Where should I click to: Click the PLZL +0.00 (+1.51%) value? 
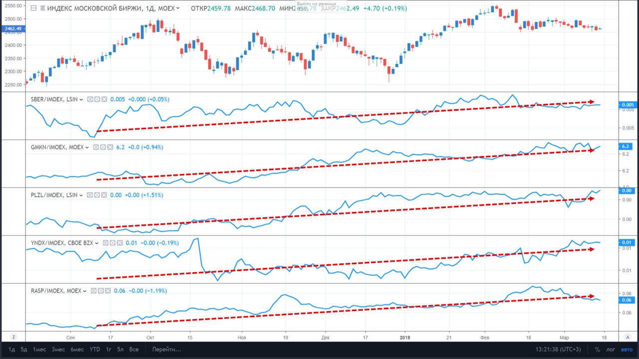tap(144, 195)
